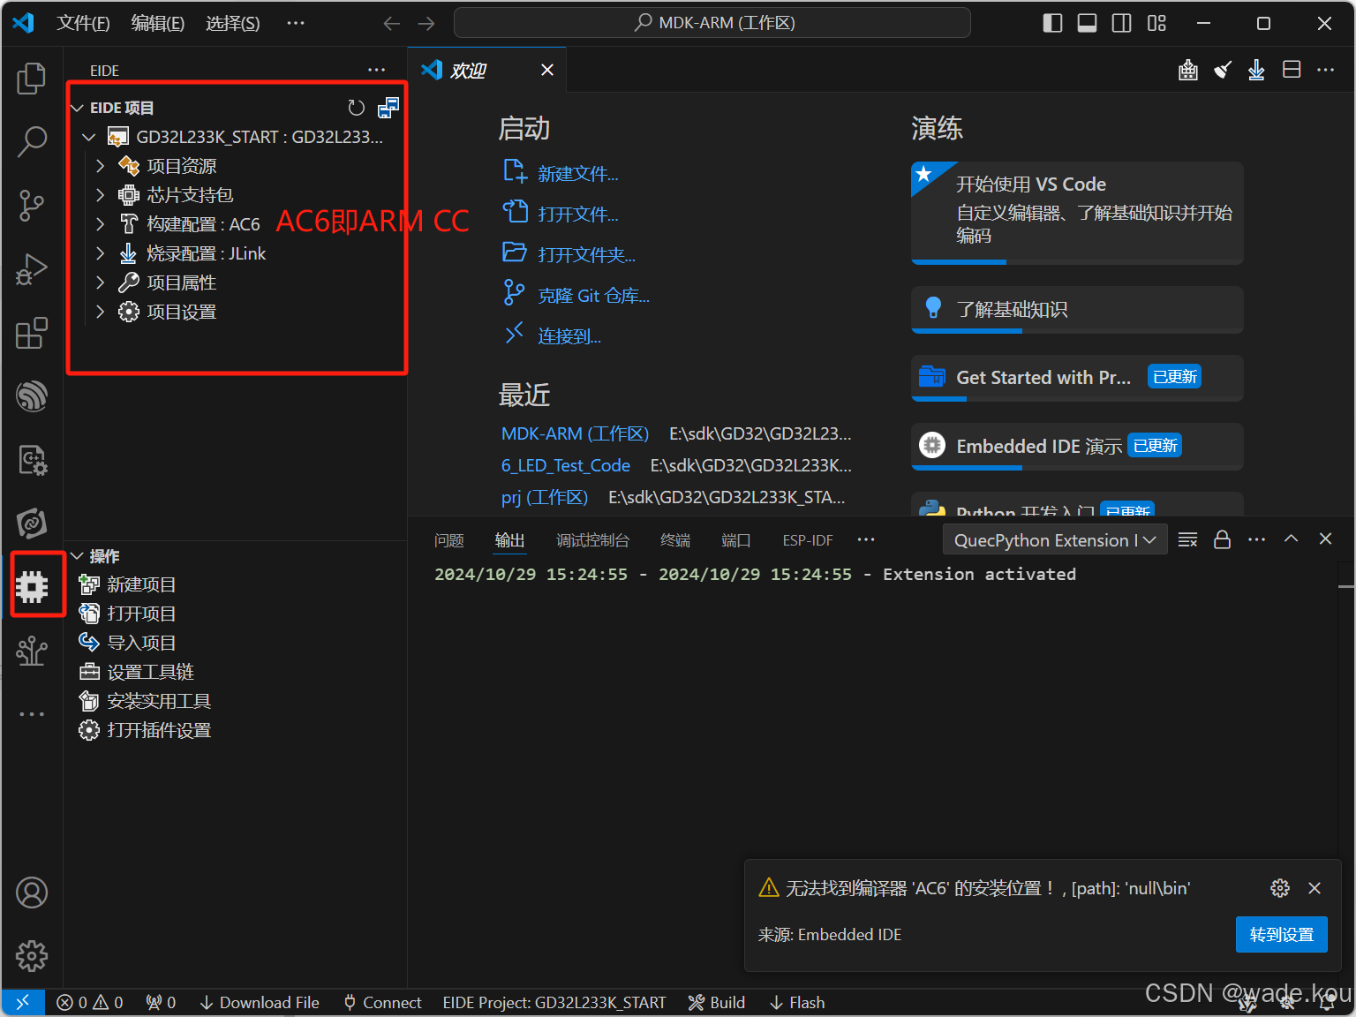
Task: Open recent 6_LED_Test_Code folder
Action: [566, 465]
